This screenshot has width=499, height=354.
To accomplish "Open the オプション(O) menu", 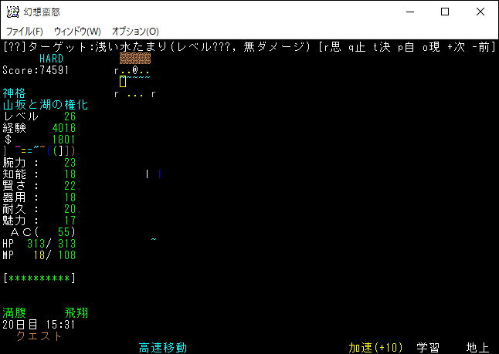I will click(135, 32).
